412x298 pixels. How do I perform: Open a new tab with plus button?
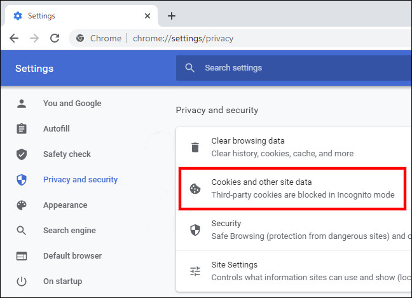click(172, 16)
